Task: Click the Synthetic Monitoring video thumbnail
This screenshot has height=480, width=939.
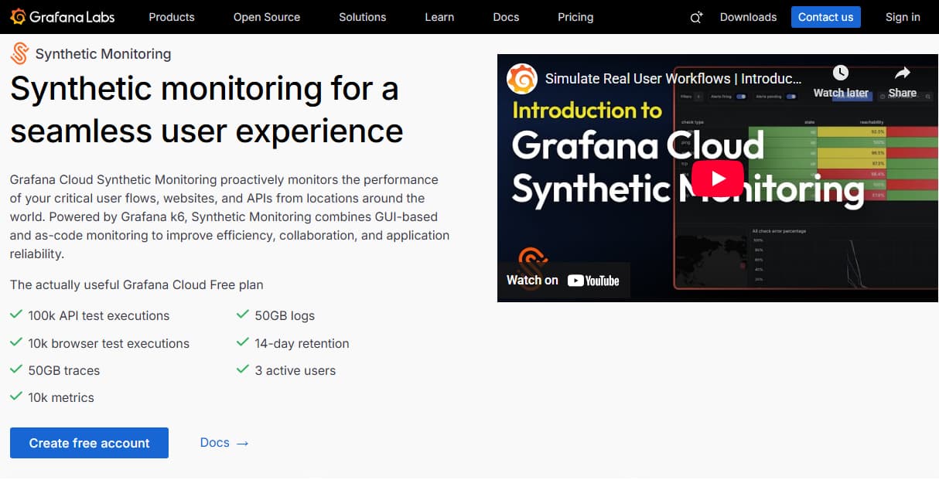Action: (718, 178)
